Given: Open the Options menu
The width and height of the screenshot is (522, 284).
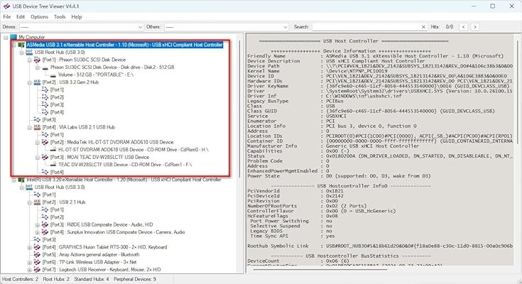Looking at the screenshot, I should 40,16.
